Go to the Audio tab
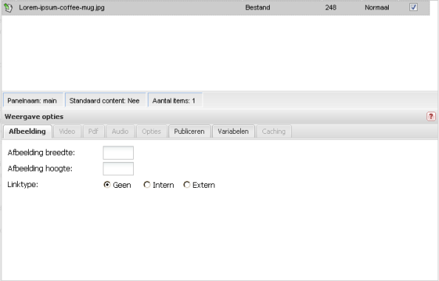 [x=120, y=132]
